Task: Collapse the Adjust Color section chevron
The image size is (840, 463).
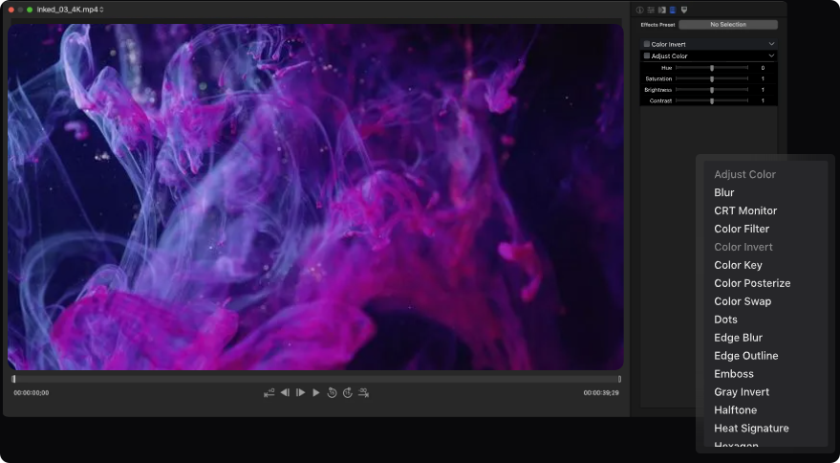Action: point(771,56)
